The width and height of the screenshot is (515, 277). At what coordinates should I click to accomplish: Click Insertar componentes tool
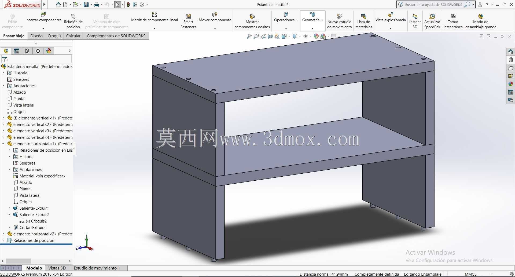(43, 17)
